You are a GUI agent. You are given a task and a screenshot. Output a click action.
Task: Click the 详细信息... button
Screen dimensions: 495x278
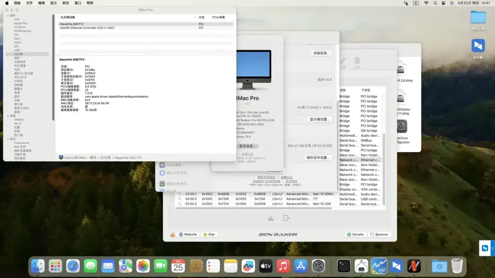click(x=321, y=53)
